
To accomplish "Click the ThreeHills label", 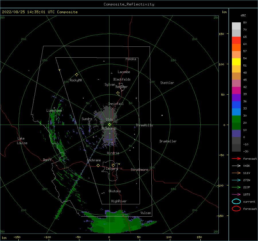I will pos(144,125).
